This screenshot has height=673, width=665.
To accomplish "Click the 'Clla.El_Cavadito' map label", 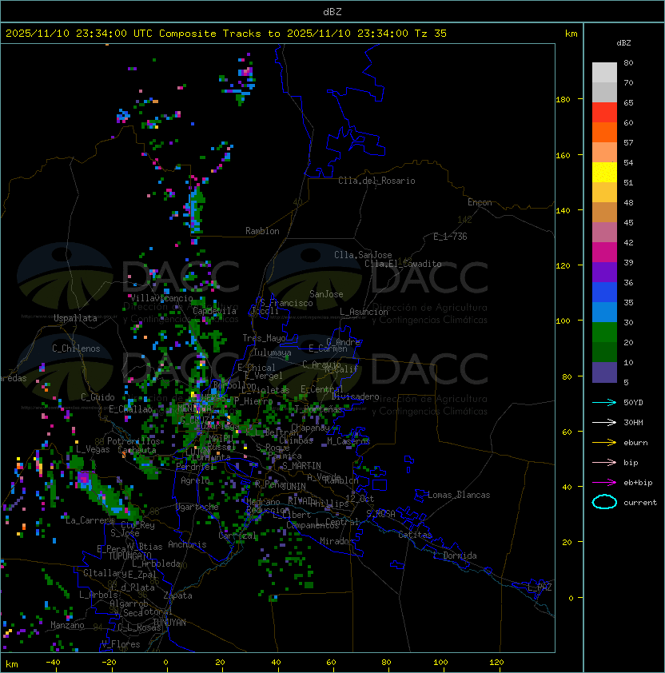I will click(x=403, y=264).
